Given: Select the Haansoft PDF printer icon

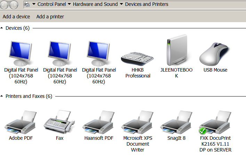Looking at the screenshot, I should 98,122.
